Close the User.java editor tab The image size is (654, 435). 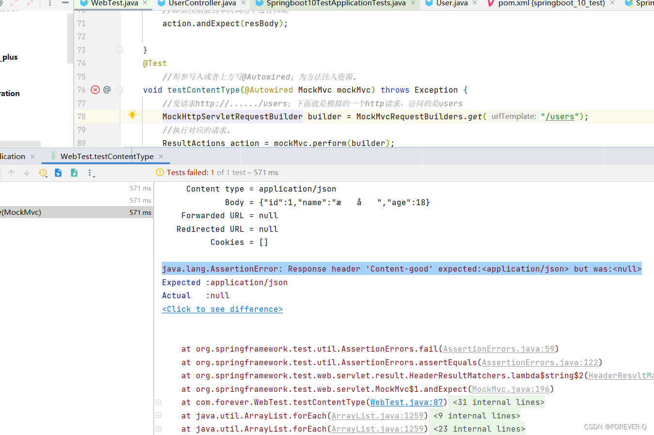click(x=475, y=3)
